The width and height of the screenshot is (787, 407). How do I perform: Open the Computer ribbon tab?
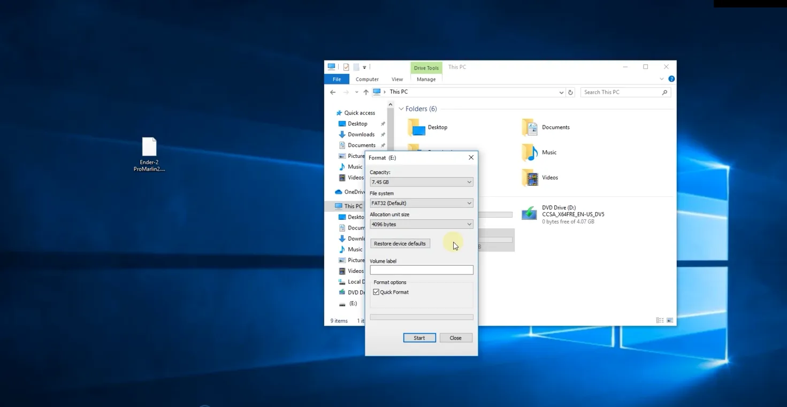[x=367, y=79]
